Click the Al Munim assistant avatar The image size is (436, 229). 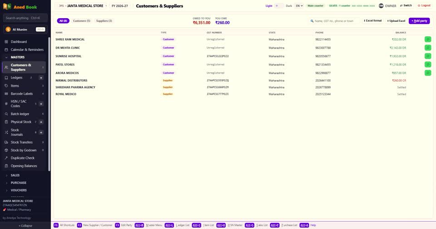point(8,30)
